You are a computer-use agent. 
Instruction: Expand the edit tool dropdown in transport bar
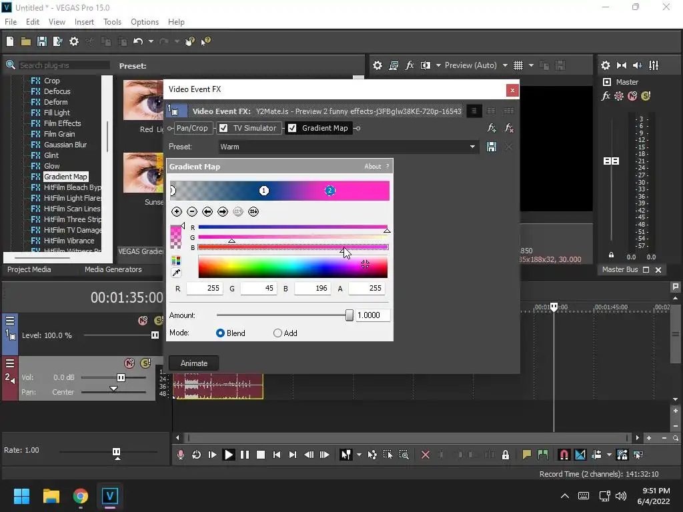[359, 455]
